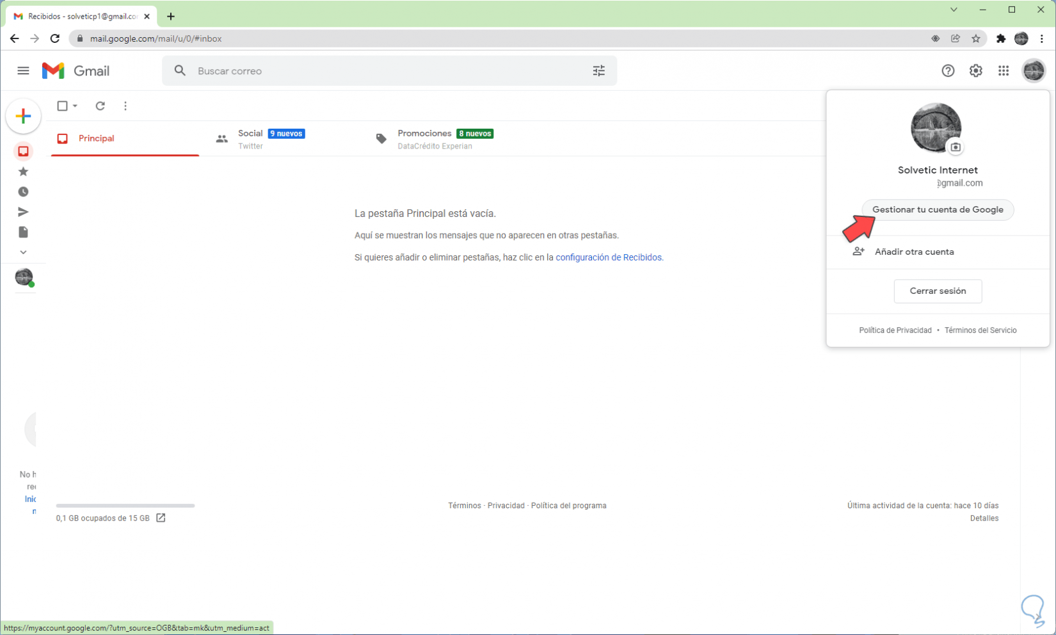Open Sent mail sidebar icon
Image resolution: width=1056 pixels, height=635 pixels.
[23, 212]
